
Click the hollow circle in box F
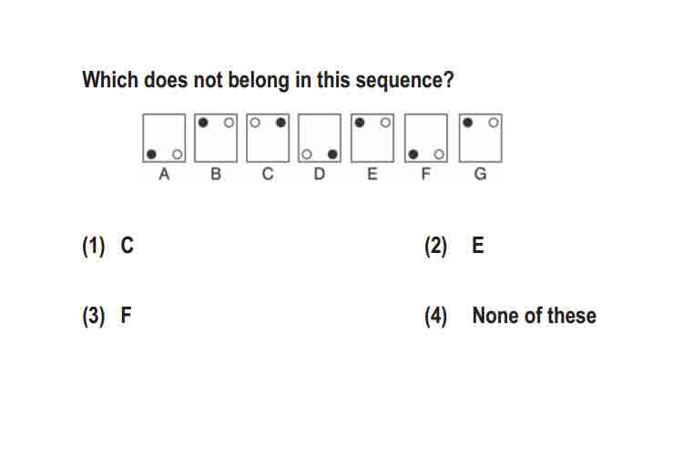point(439,154)
